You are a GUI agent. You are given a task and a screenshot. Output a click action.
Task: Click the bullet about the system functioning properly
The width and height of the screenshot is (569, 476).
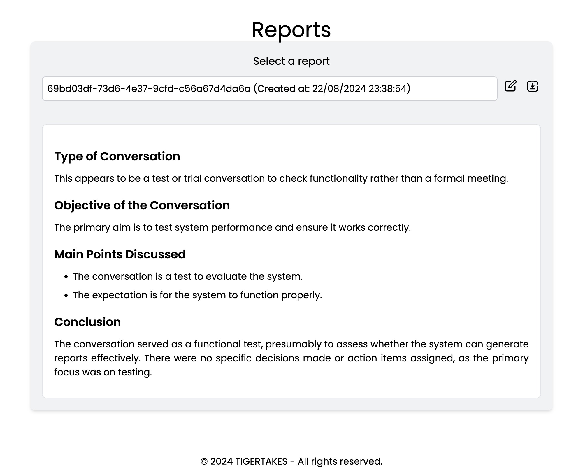click(197, 295)
